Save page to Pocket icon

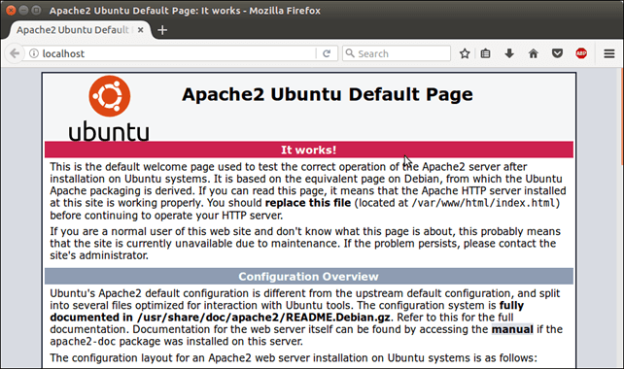coord(557,53)
